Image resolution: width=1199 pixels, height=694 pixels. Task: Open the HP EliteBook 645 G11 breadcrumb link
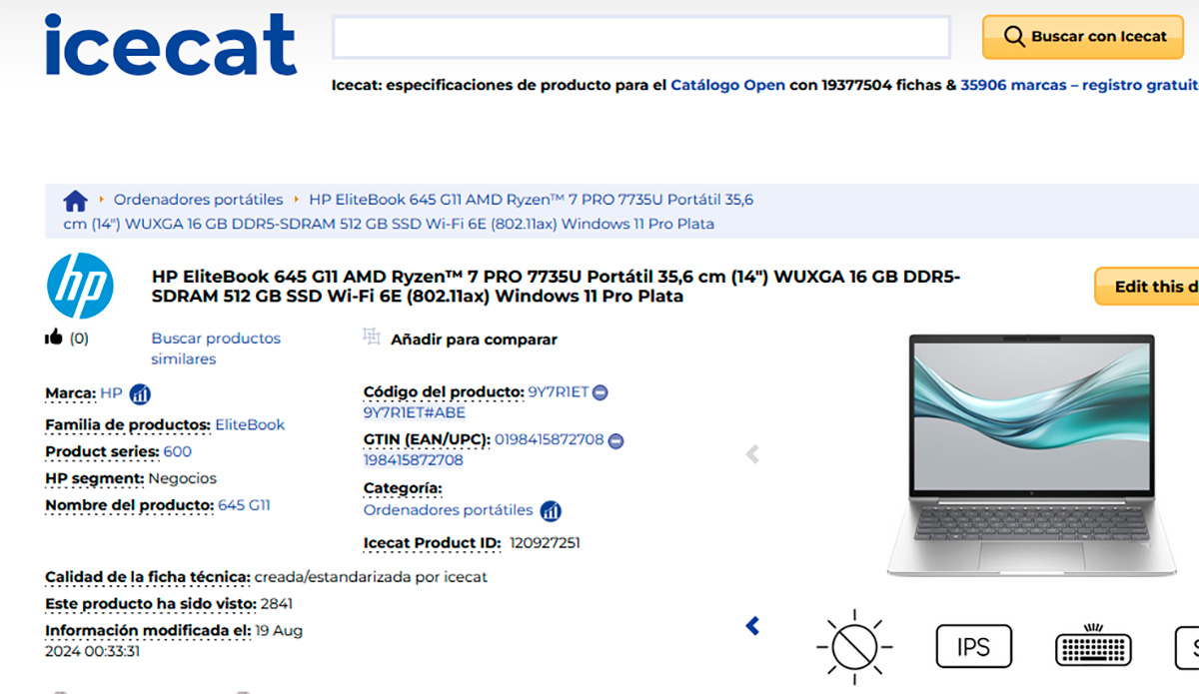click(409, 212)
